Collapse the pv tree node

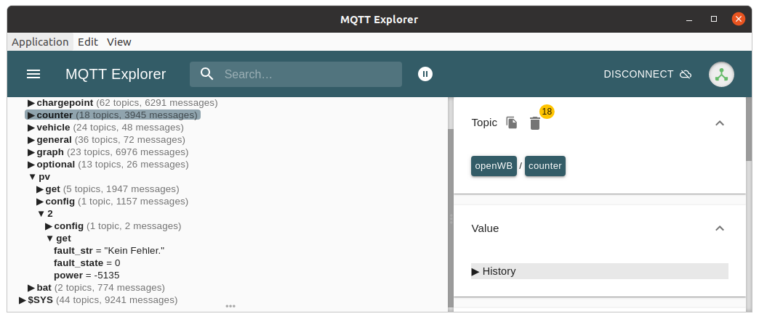click(x=33, y=177)
